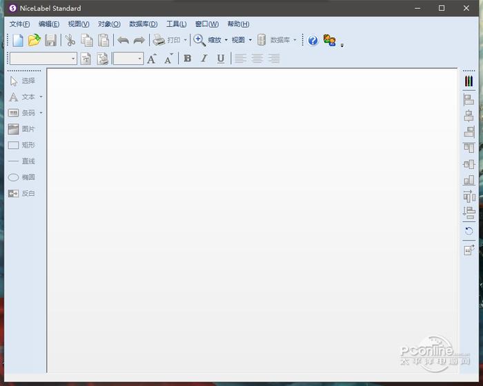Click the Paste clipboard icon

pyautogui.click(x=103, y=41)
